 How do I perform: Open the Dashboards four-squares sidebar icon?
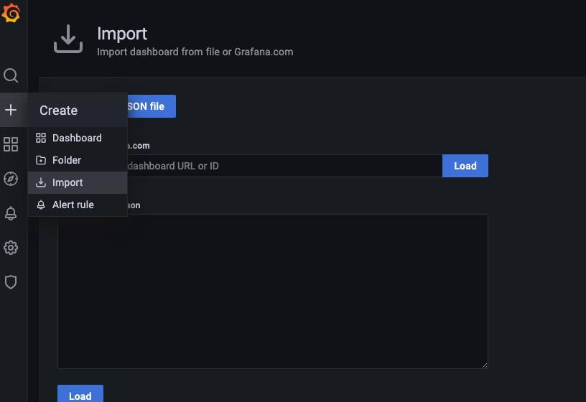click(x=11, y=144)
